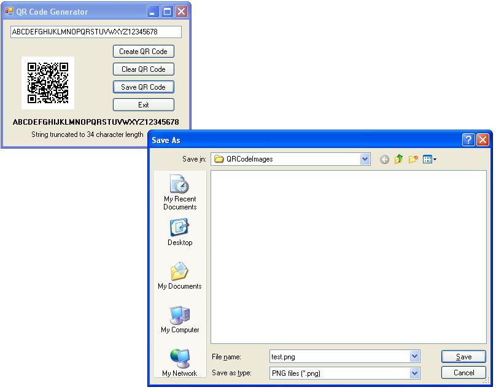Close the QR Code Generator window

pos(181,12)
